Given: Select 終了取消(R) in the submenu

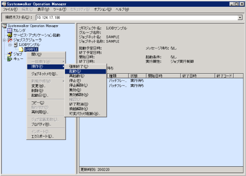Looking at the screenshot, I should pos(86,104).
